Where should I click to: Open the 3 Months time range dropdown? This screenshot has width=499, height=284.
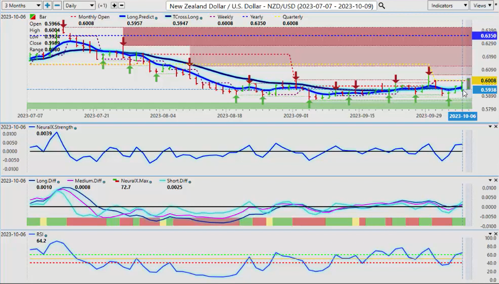click(x=21, y=6)
